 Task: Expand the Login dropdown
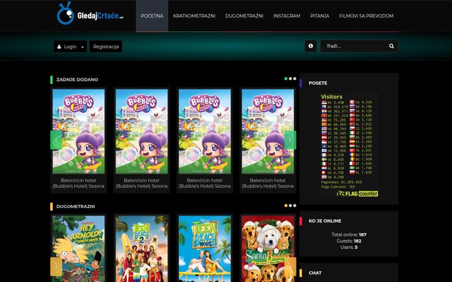[70, 46]
